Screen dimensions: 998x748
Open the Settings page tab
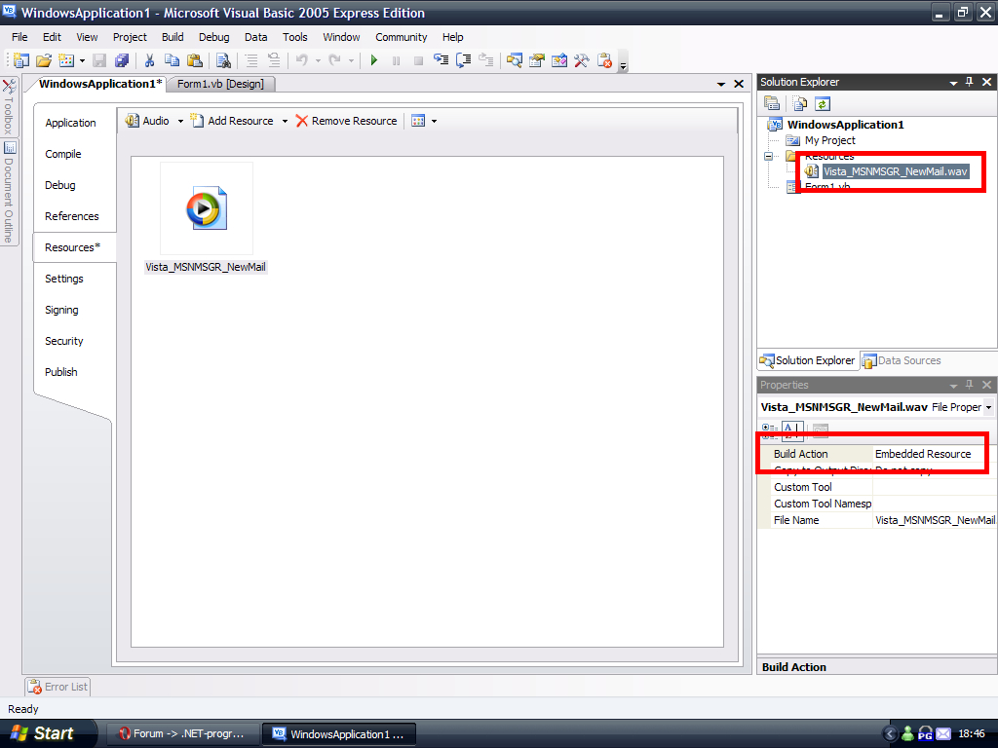(x=64, y=279)
